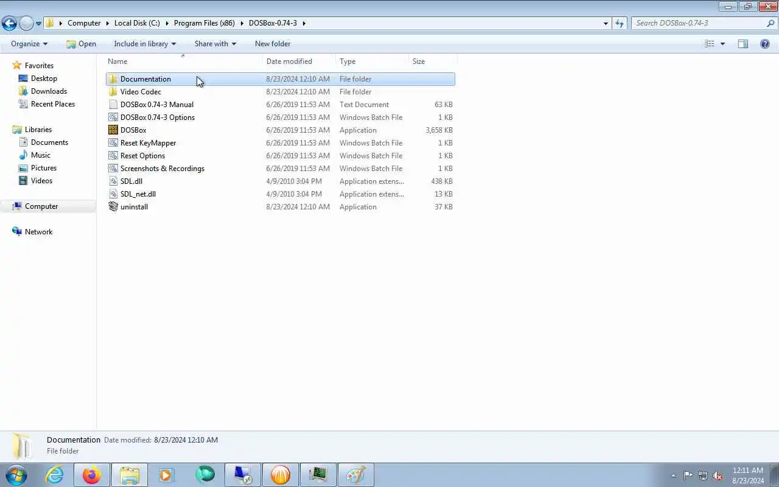Click 3,658 KB size cell
This screenshot has width=779, height=487.
[439, 130]
